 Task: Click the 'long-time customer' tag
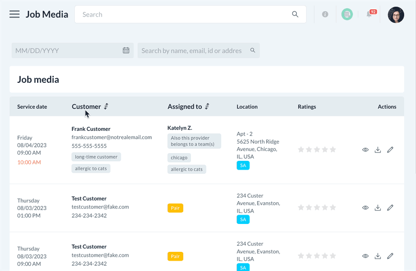click(96, 157)
